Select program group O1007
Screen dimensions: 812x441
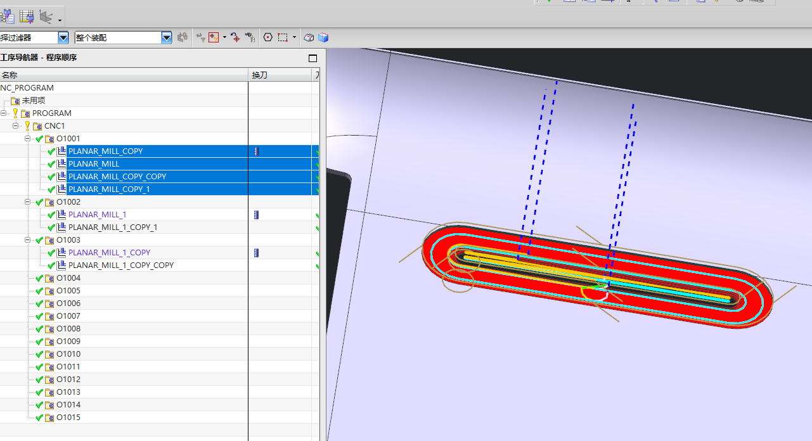tap(68, 316)
